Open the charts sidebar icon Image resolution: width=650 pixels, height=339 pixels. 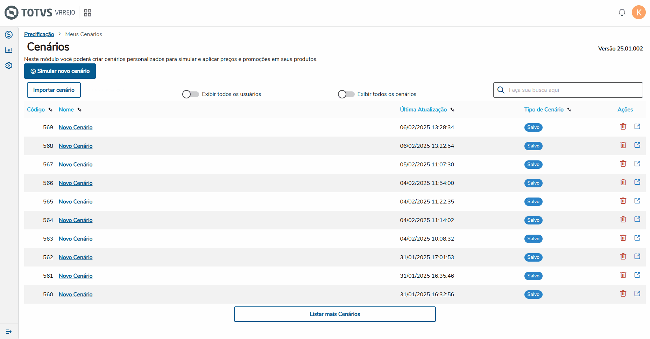tap(9, 50)
